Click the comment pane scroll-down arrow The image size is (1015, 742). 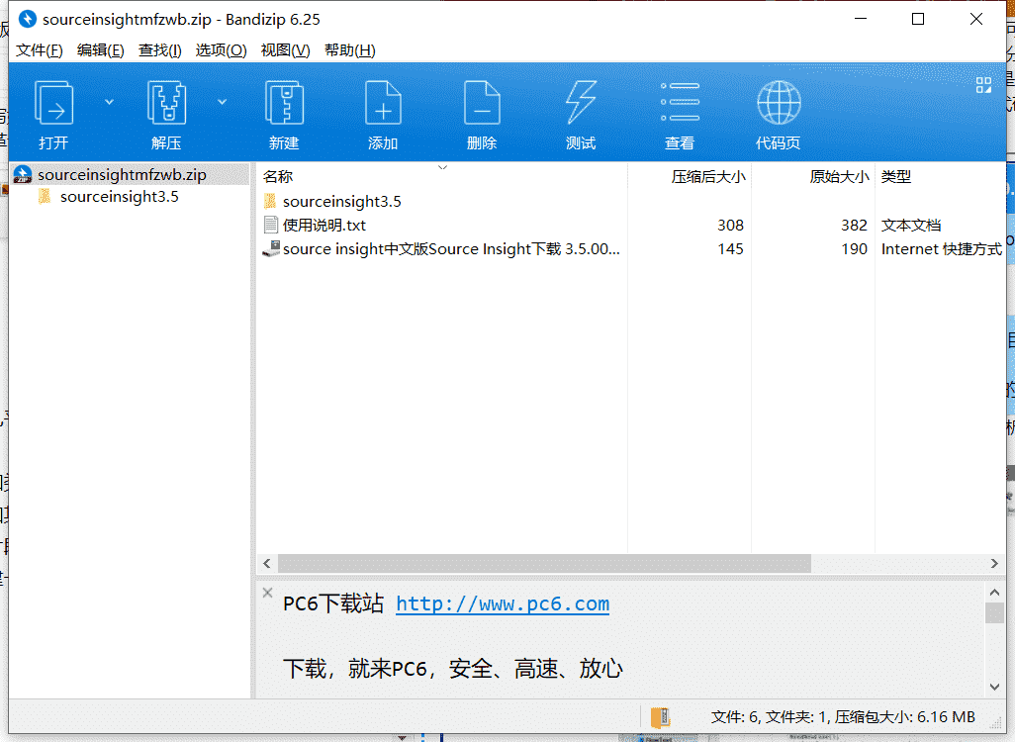994,687
